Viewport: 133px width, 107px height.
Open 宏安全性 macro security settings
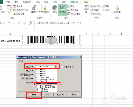[x=19, y=14]
